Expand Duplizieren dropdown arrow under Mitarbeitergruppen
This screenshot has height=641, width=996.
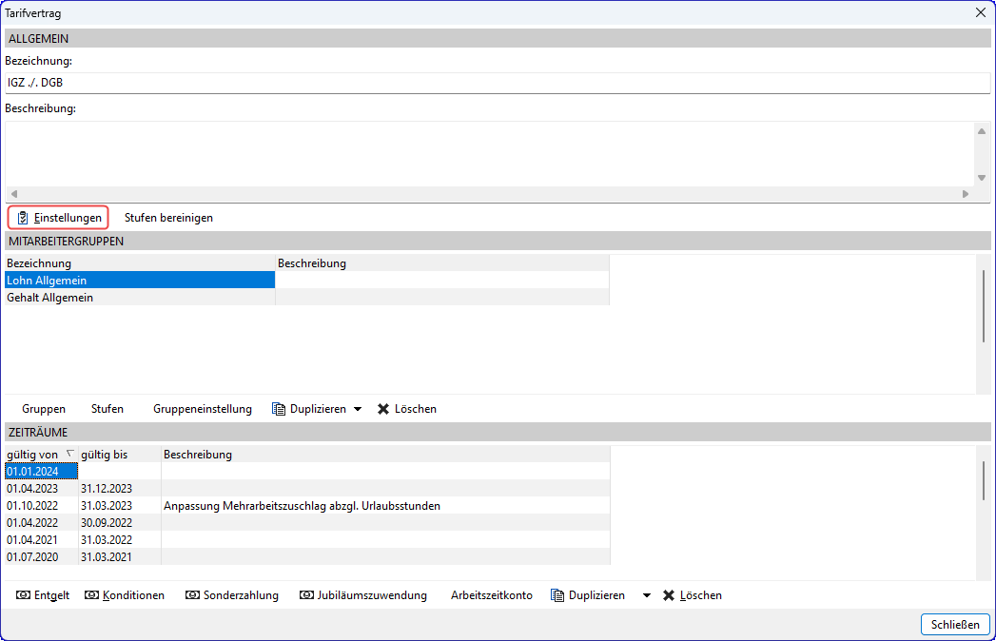(358, 409)
